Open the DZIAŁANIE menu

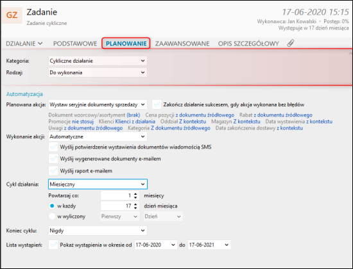click(x=24, y=44)
